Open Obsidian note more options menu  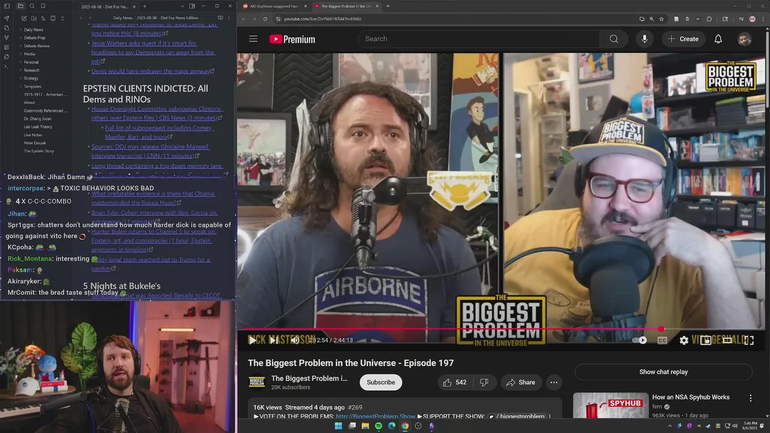(230, 18)
